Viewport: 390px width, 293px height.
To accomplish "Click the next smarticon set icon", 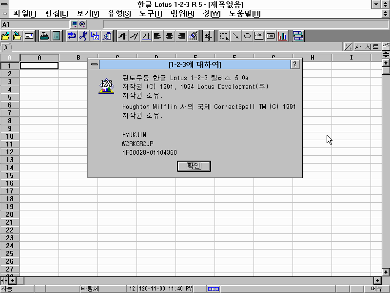I will (298, 36).
